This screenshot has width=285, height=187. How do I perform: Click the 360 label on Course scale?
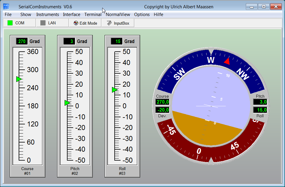[x=33, y=52]
